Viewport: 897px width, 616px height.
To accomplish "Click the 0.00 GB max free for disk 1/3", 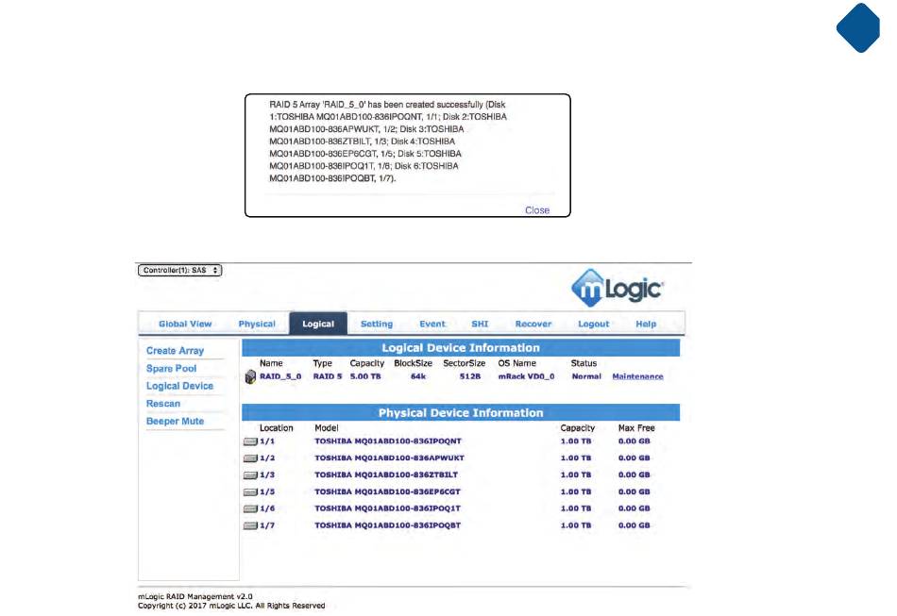I will (x=634, y=474).
